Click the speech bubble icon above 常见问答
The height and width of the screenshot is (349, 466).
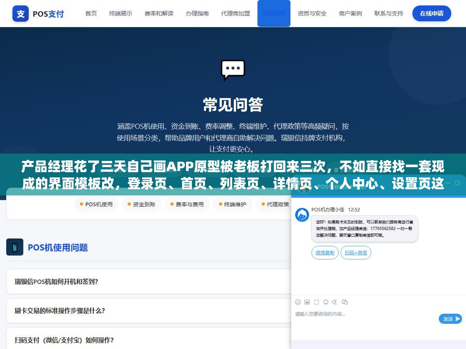pos(233,70)
